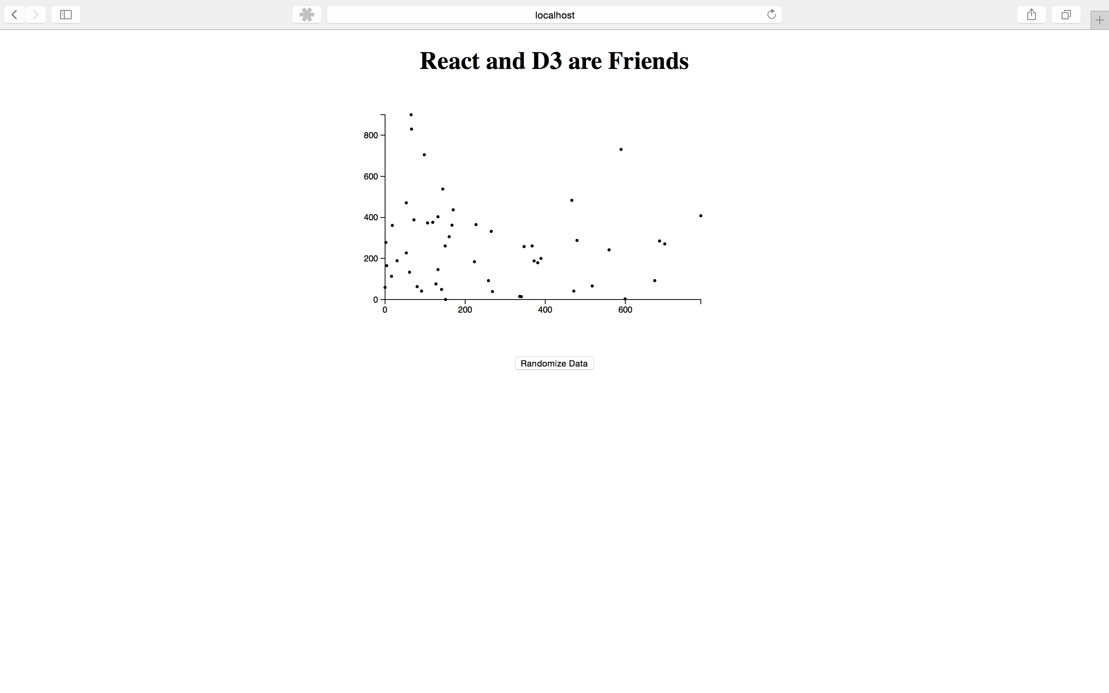Open the Share menu
The width and height of the screenshot is (1109, 693).
tap(1032, 15)
